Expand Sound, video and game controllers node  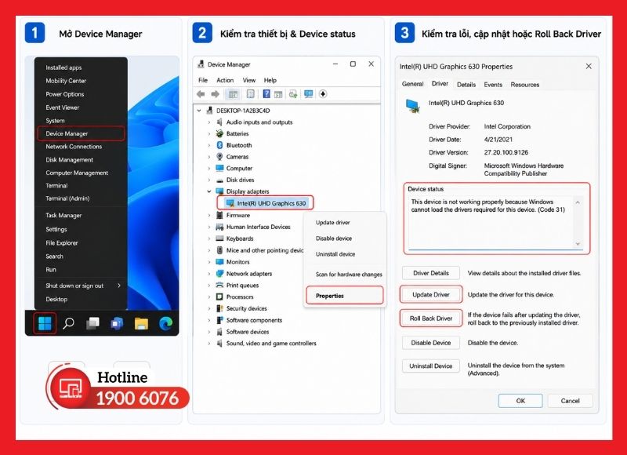click(x=209, y=344)
